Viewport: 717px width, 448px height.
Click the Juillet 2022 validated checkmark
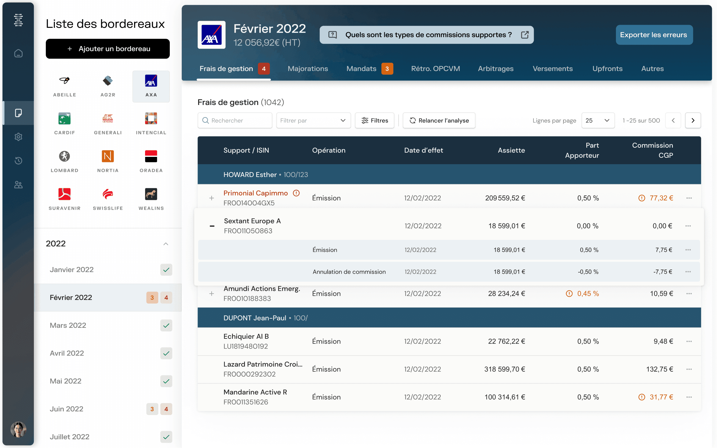[166, 437]
